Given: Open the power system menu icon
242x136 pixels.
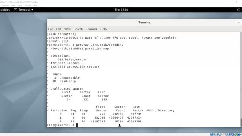Looking at the screenshot, I should pyautogui.click(x=239, y=10).
